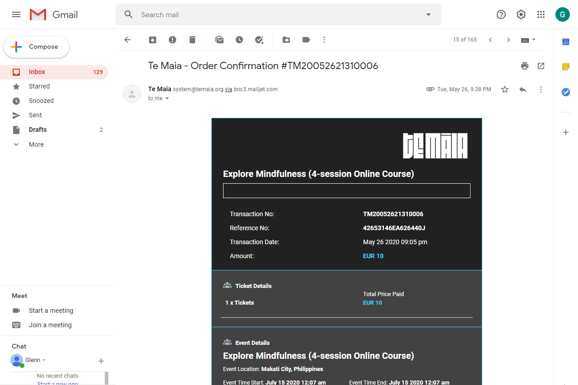
Task: Go to the newer email arrow
Action: point(490,40)
